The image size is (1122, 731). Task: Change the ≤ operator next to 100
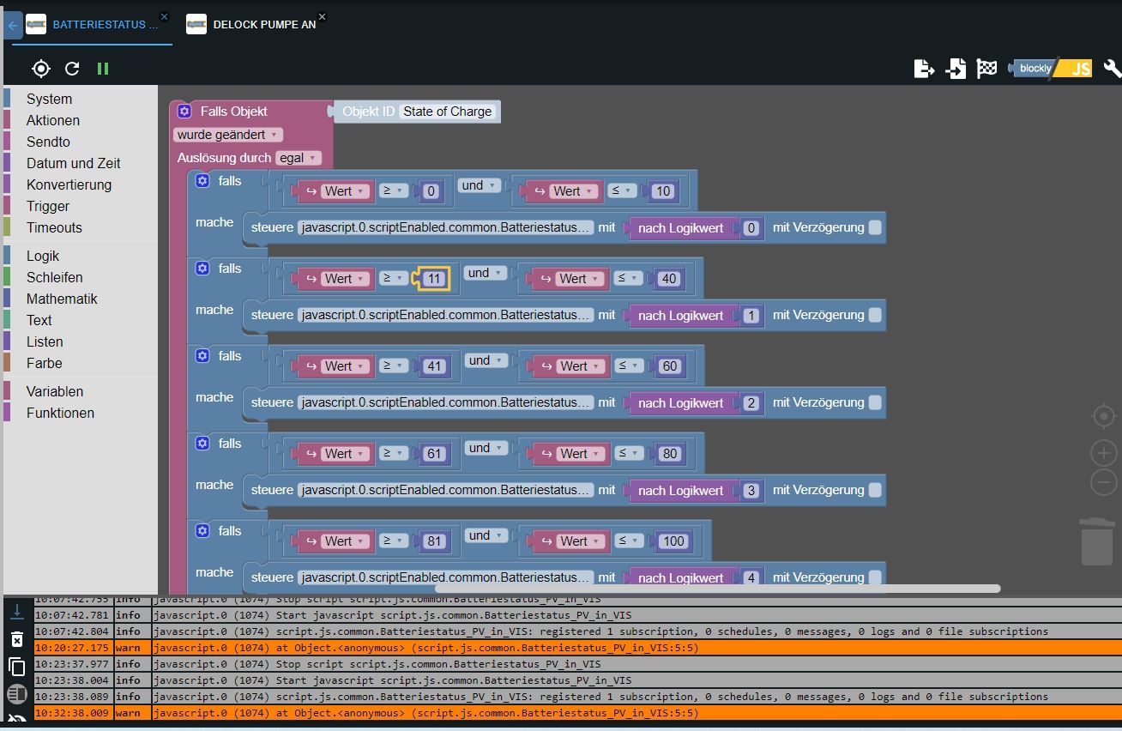pos(629,541)
